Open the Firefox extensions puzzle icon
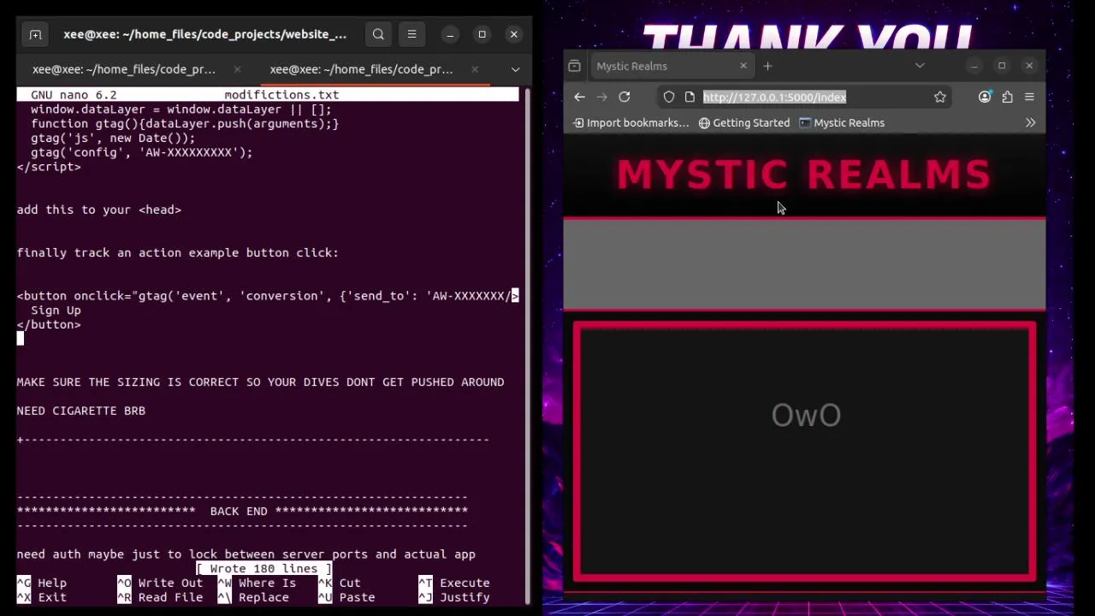Image resolution: width=1095 pixels, height=616 pixels. point(1007,98)
